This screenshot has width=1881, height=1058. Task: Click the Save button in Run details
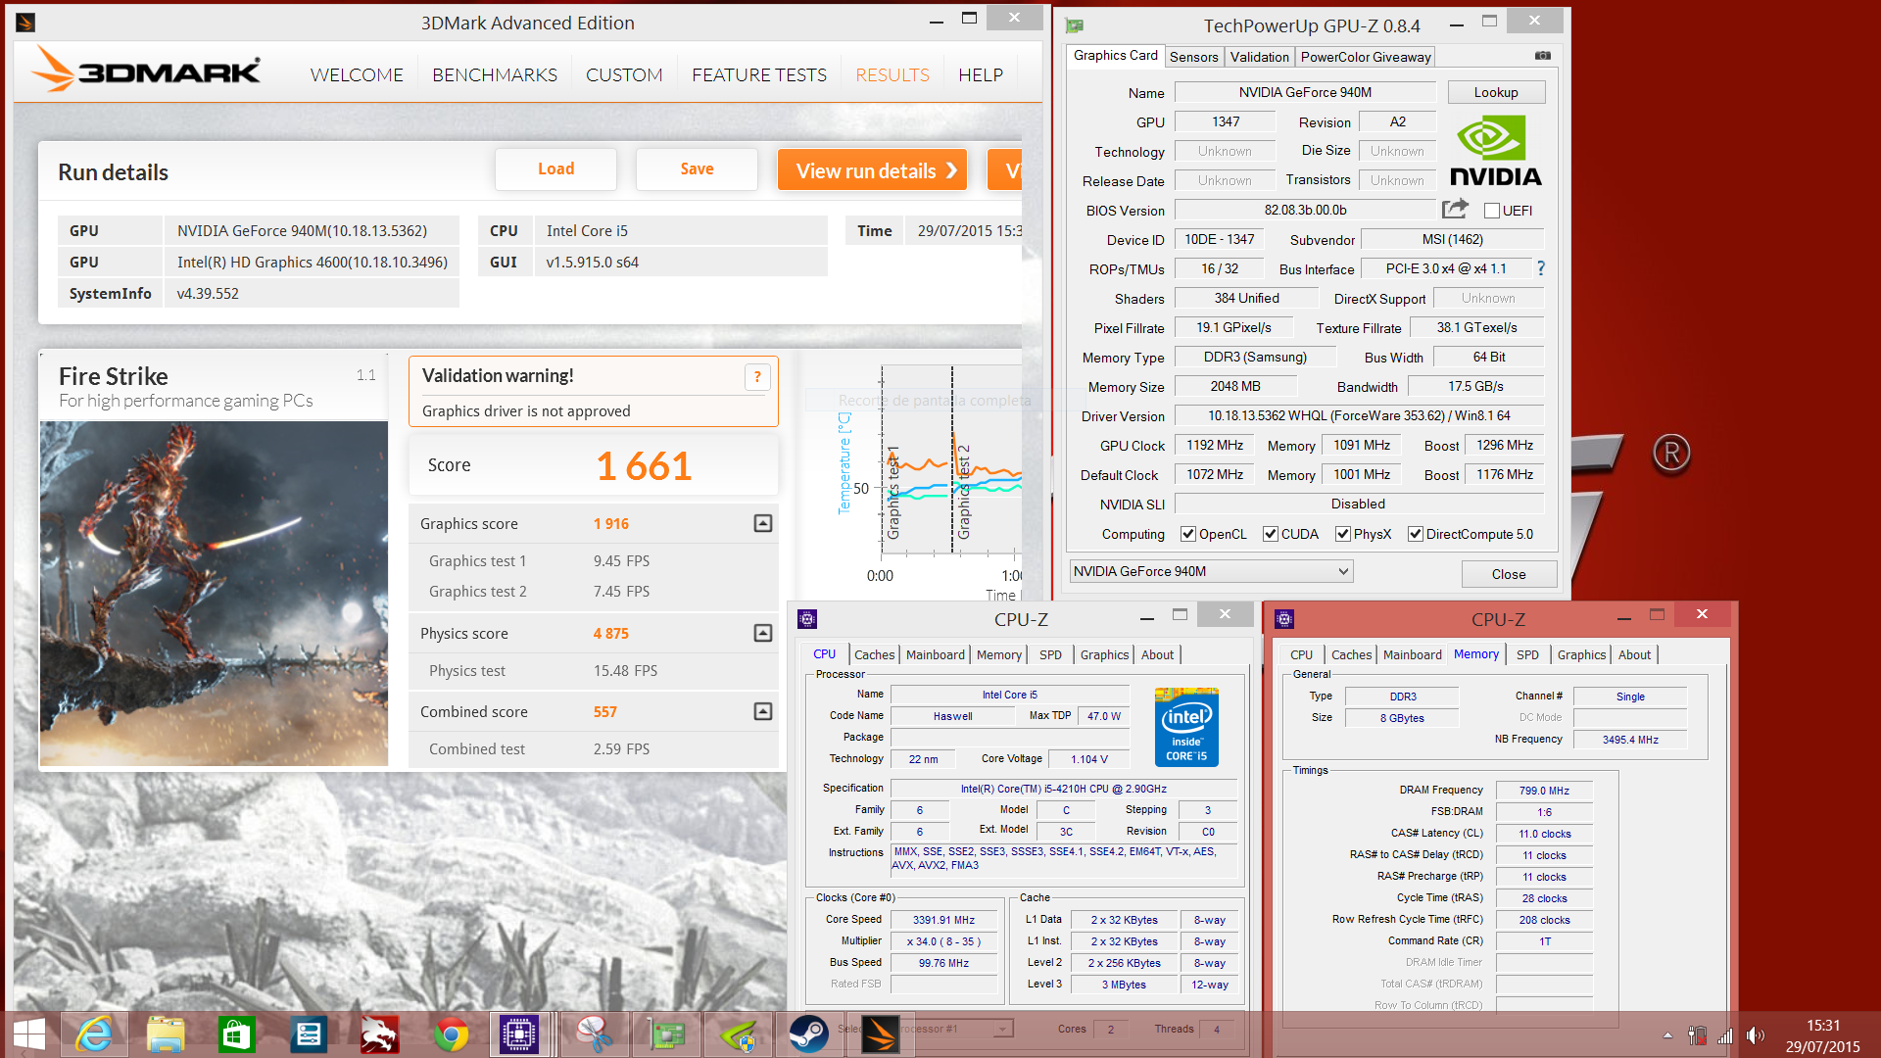pos(697,169)
